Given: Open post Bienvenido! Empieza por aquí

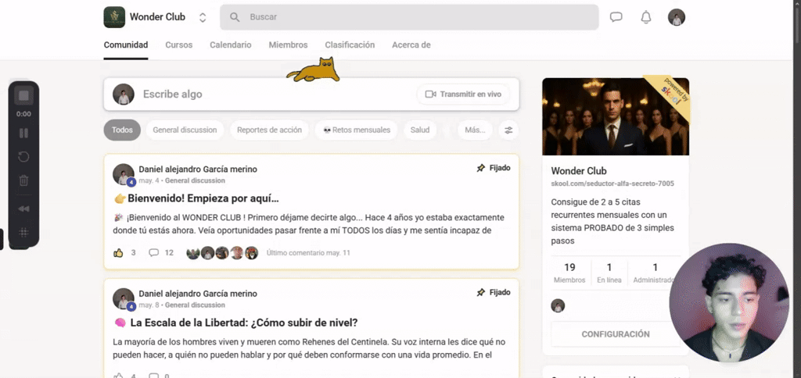Looking at the screenshot, I should (x=203, y=198).
